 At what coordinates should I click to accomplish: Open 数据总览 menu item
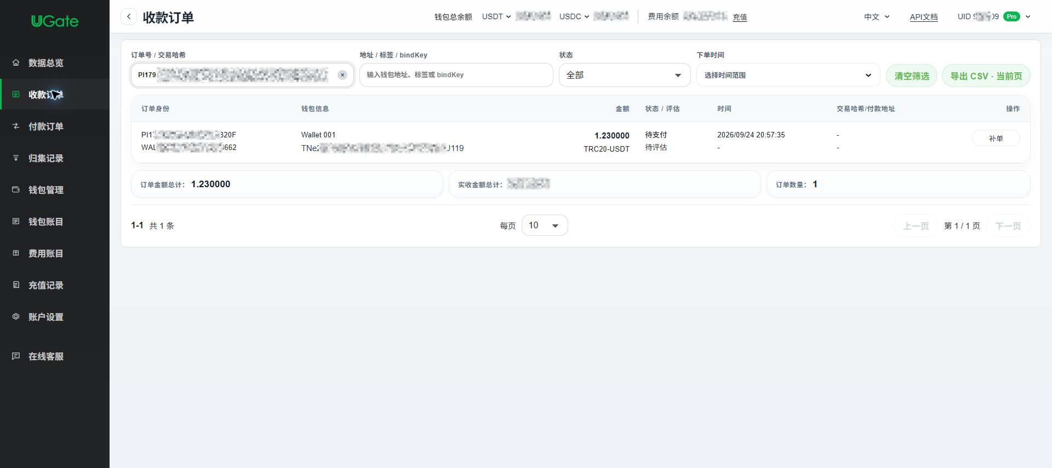coord(55,62)
